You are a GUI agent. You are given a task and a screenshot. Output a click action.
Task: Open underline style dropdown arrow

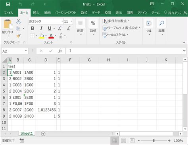click(54, 28)
